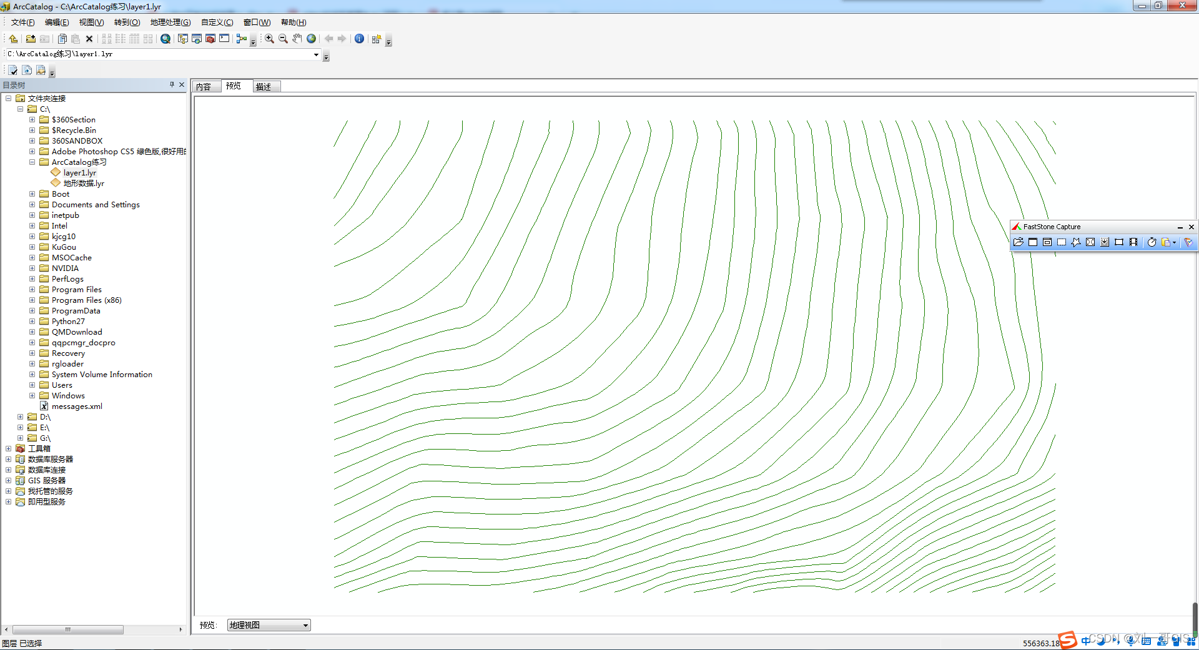Click the Full Extent globe icon

coord(311,39)
